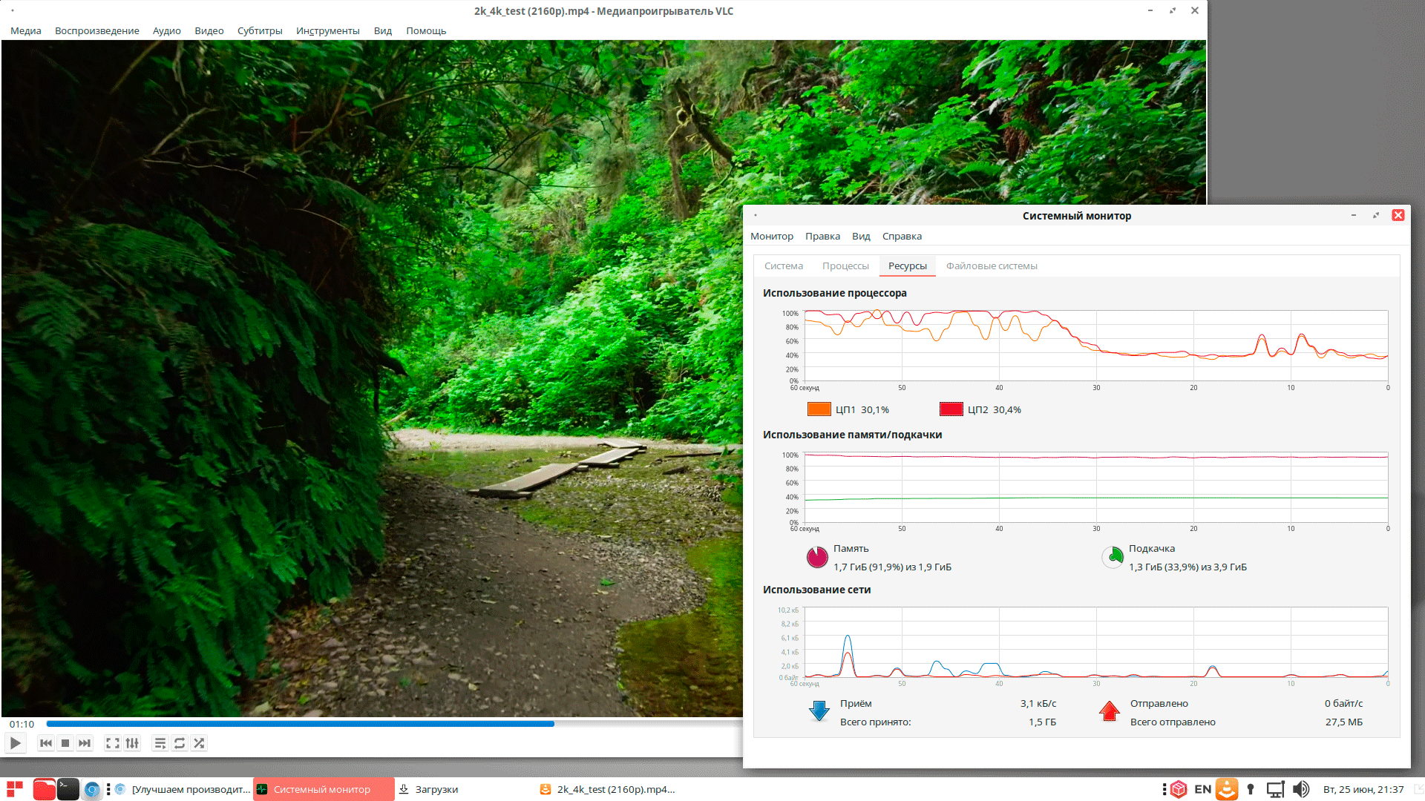
Task: Show the VLC playlist
Action: 160,743
